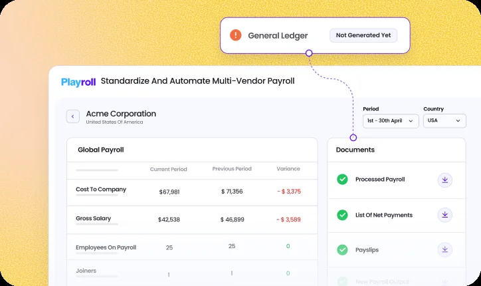The image size is (481, 286).
Task: Click the Processed Payroll document name
Action: pyautogui.click(x=380, y=180)
